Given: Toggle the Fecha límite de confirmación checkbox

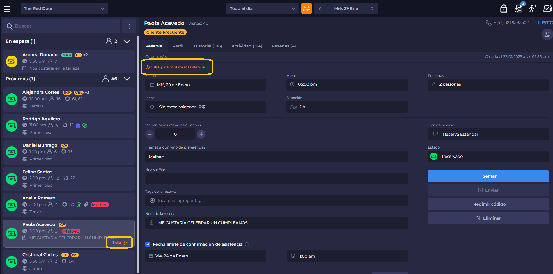Looking at the screenshot, I should [148, 244].
